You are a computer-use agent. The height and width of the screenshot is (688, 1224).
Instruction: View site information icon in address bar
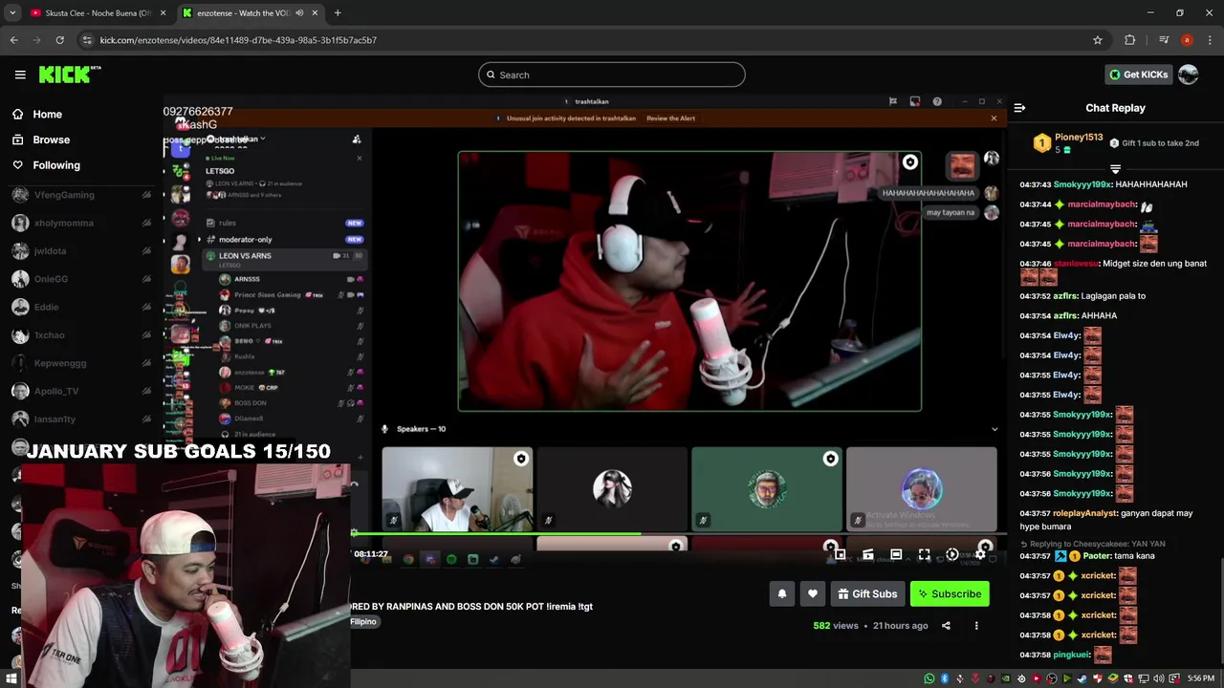coord(87,40)
